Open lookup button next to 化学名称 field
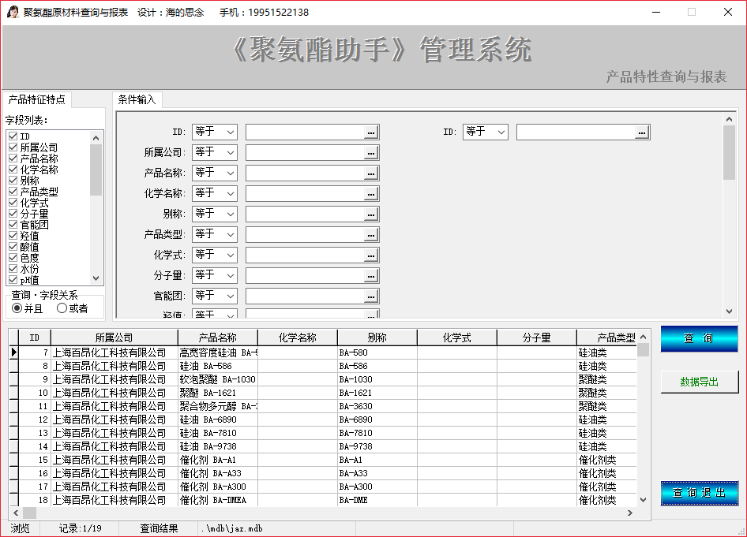 pyautogui.click(x=371, y=194)
